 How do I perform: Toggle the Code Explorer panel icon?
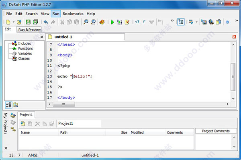click(x=181, y=22)
